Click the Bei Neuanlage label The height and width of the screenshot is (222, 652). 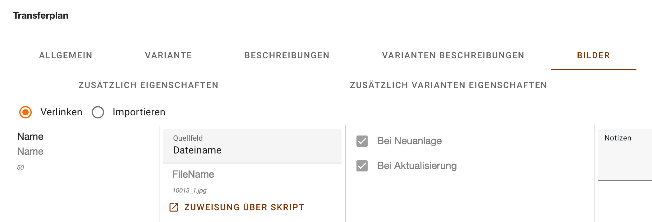pos(409,141)
